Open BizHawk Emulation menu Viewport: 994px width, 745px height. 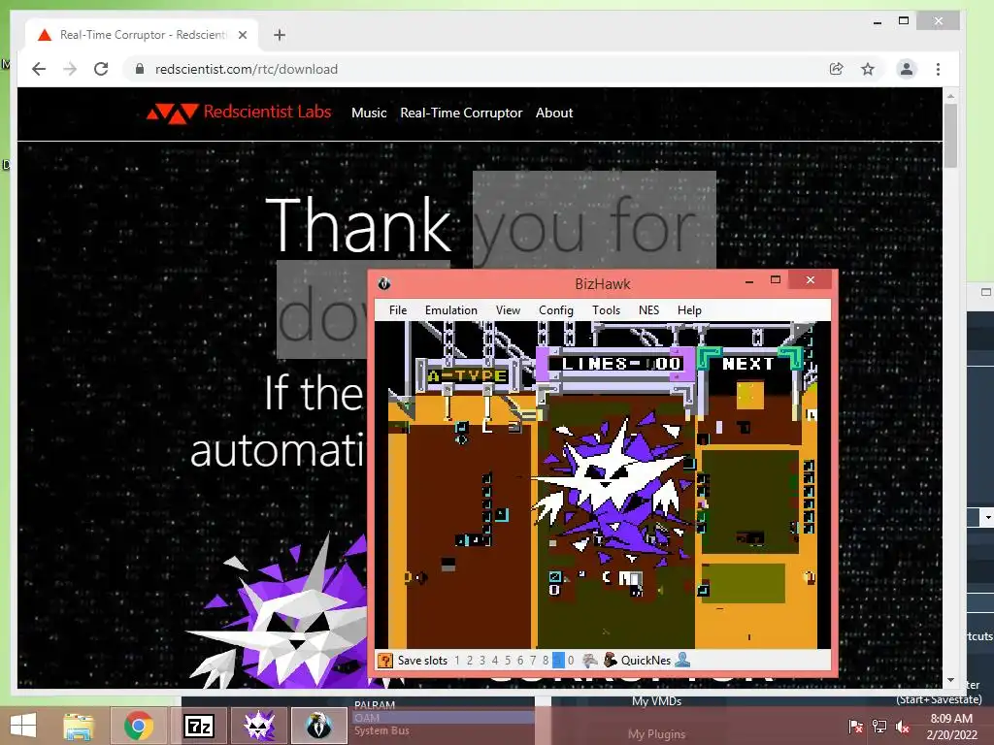pos(450,309)
